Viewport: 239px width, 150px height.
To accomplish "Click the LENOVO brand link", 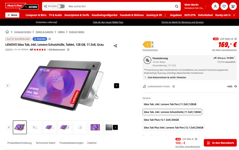I will click(x=9, y=50).
